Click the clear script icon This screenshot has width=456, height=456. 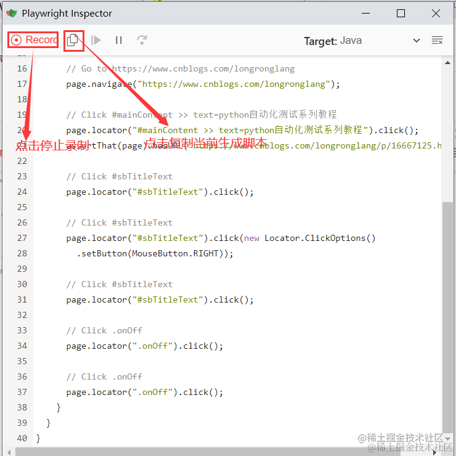click(x=437, y=41)
